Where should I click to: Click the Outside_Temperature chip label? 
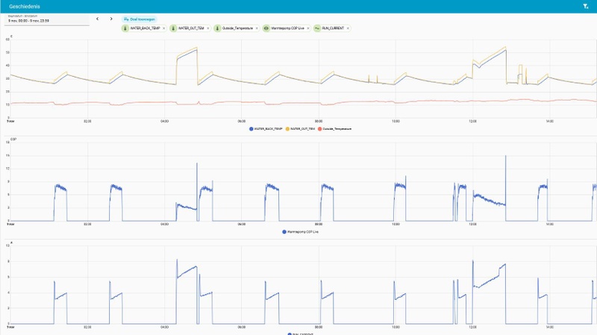(x=237, y=28)
